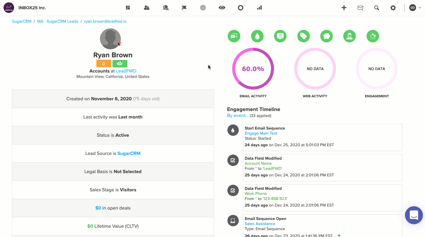This screenshot has height=237, width=425.
Task: Click the orange score badge showing 0
Action: click(x=104, y=64)
